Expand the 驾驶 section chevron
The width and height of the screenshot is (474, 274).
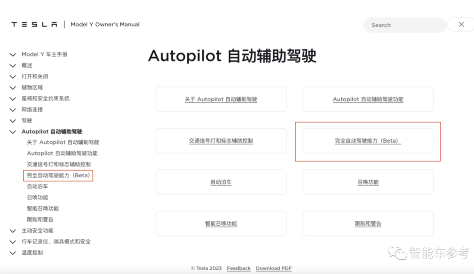13,121
